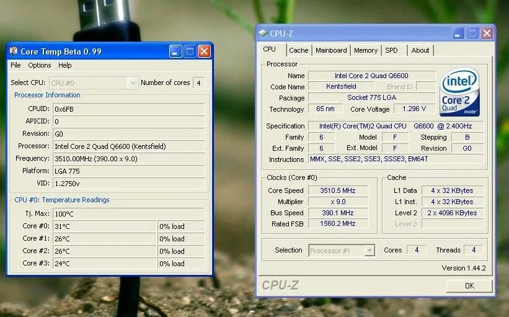
Task: Click the Tj. Max value 100°C
Action: tap(129, 214)
